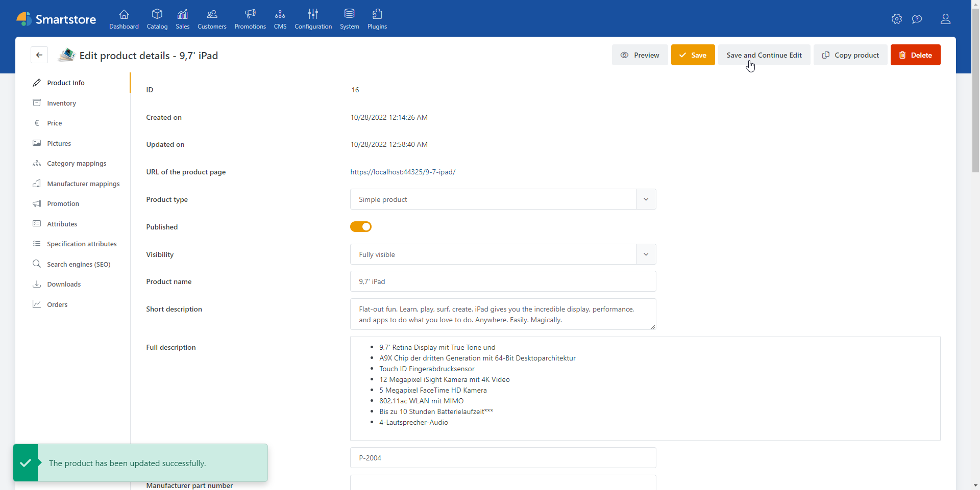Screen dimensions: 980x490
Task: Open the settings gear in the top bar
Action: point(897,19)
